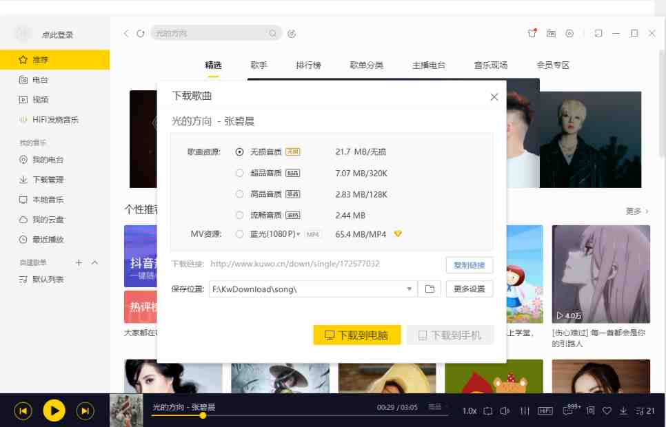The width and height of the screenshot is (666, 427).
Task: Open the HiFi sound quality panel
Action: [545, 410]
